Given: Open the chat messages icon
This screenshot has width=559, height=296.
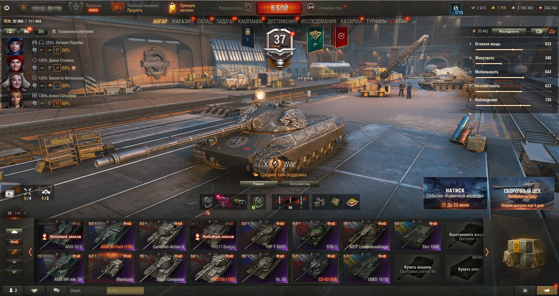Looking at the screenshot, I should (x=57, y=290).
